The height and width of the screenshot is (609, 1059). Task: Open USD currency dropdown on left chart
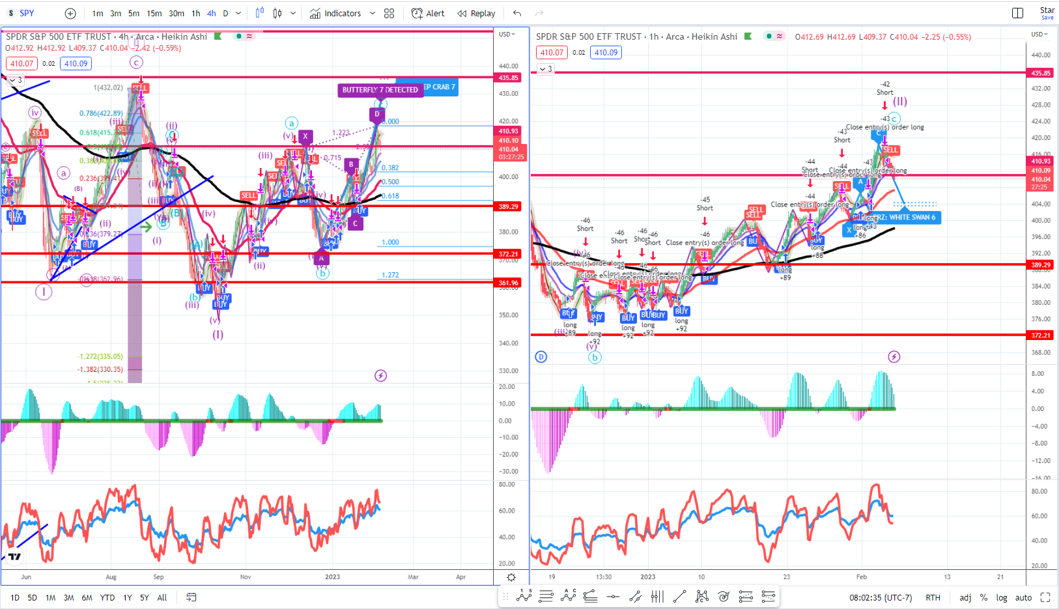507,34
